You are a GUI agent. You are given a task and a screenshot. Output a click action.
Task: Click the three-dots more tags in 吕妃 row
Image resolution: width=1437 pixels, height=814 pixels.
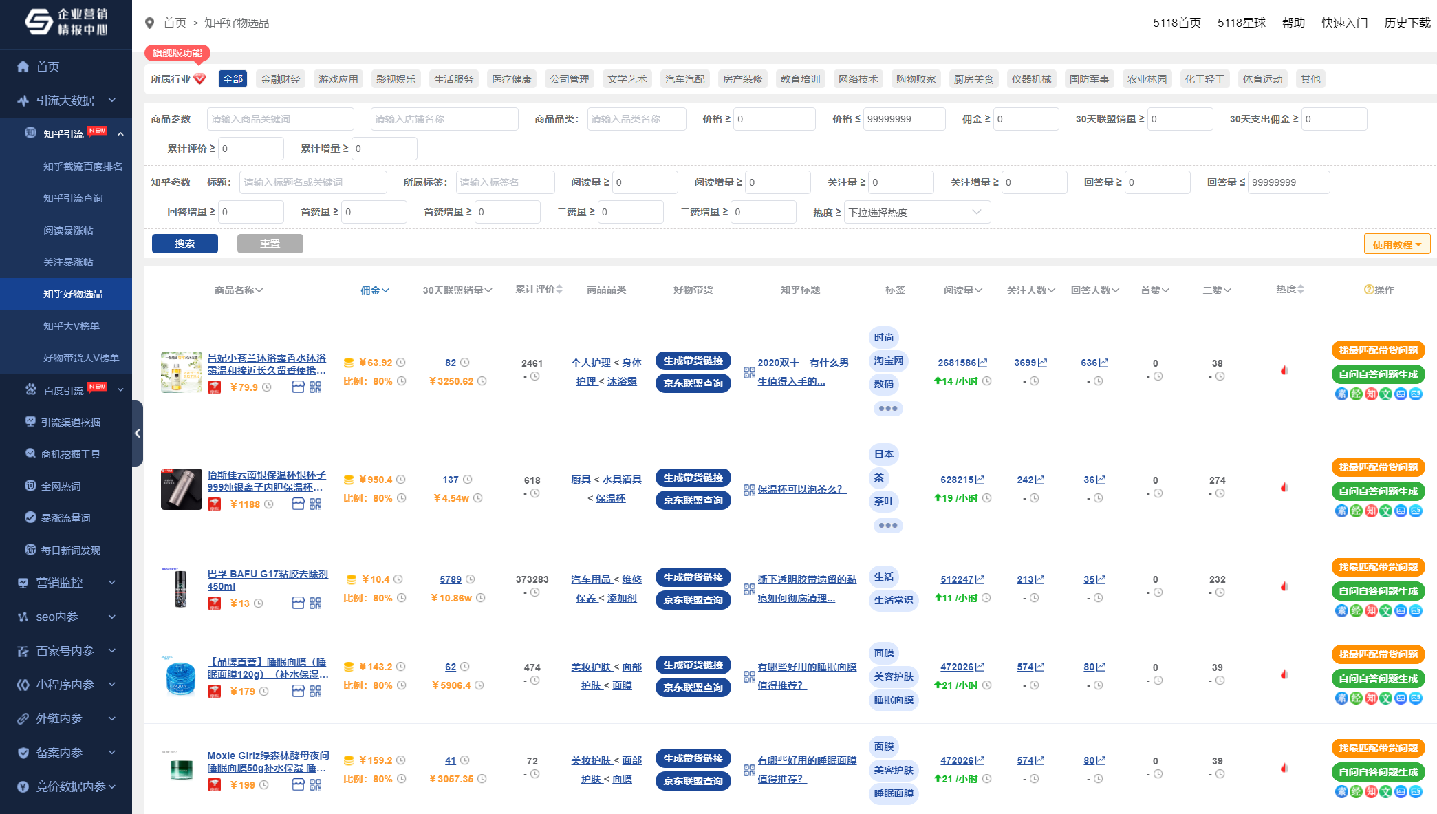point(888,409)
